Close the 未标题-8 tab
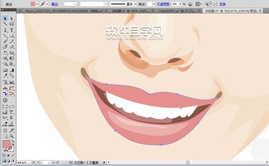The height and width of the screenshot is (166, 269). pos(260,11)
